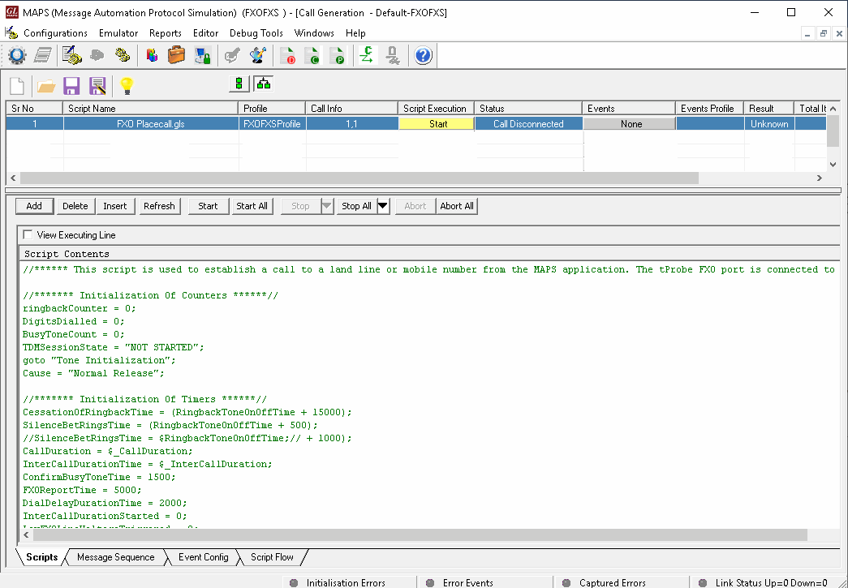
Task: Open the brown briefcase toolbar icon
Action: click(x=176, y=55)
